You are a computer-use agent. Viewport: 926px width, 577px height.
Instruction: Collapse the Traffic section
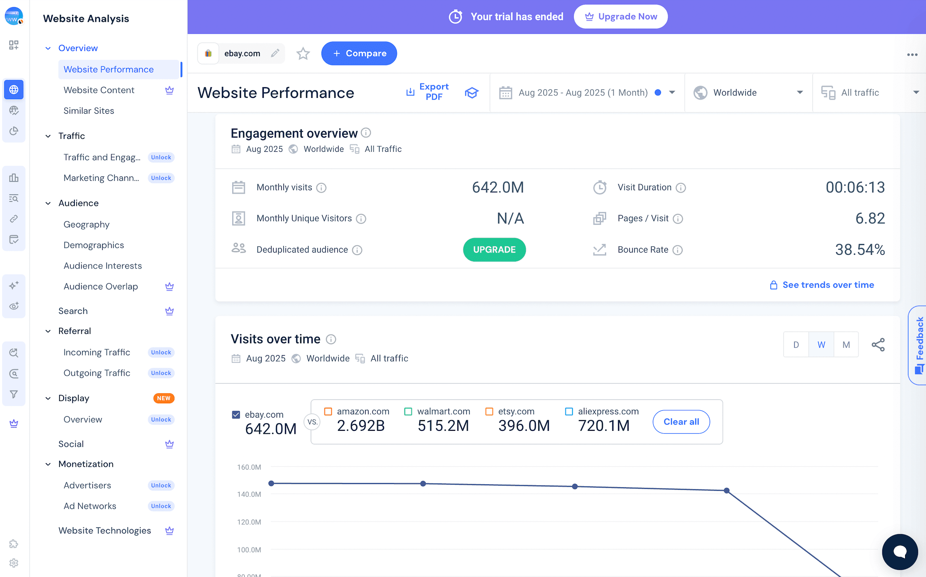pos(48,136)
